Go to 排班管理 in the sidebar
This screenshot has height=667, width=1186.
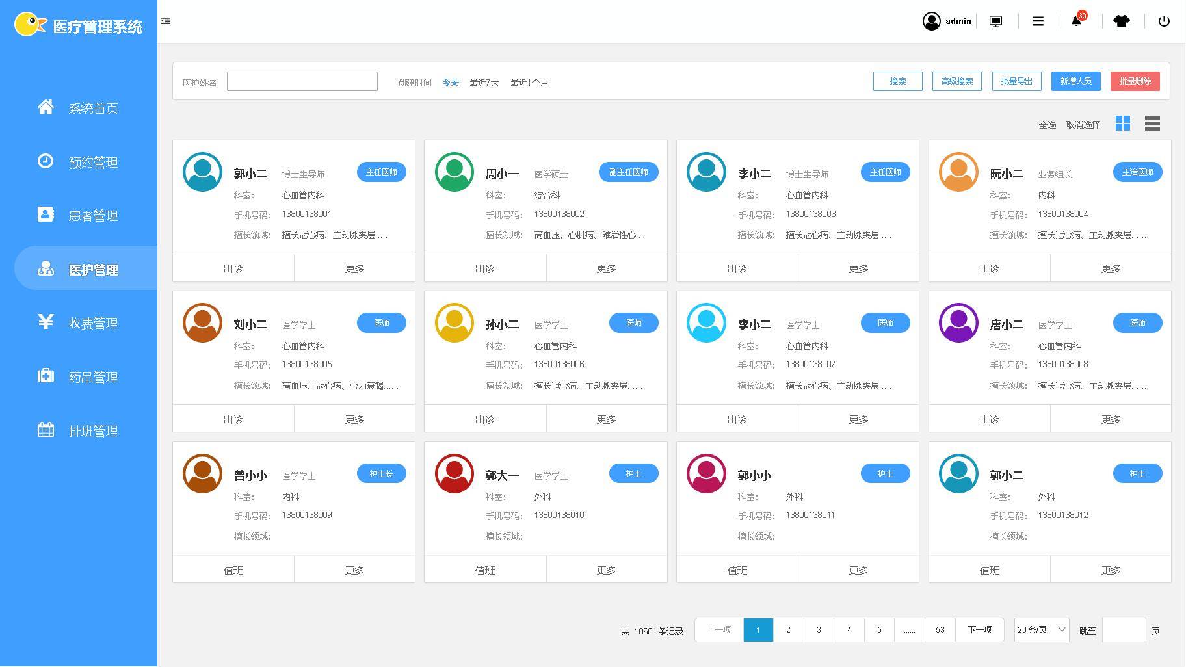click(x=93, y=431)
